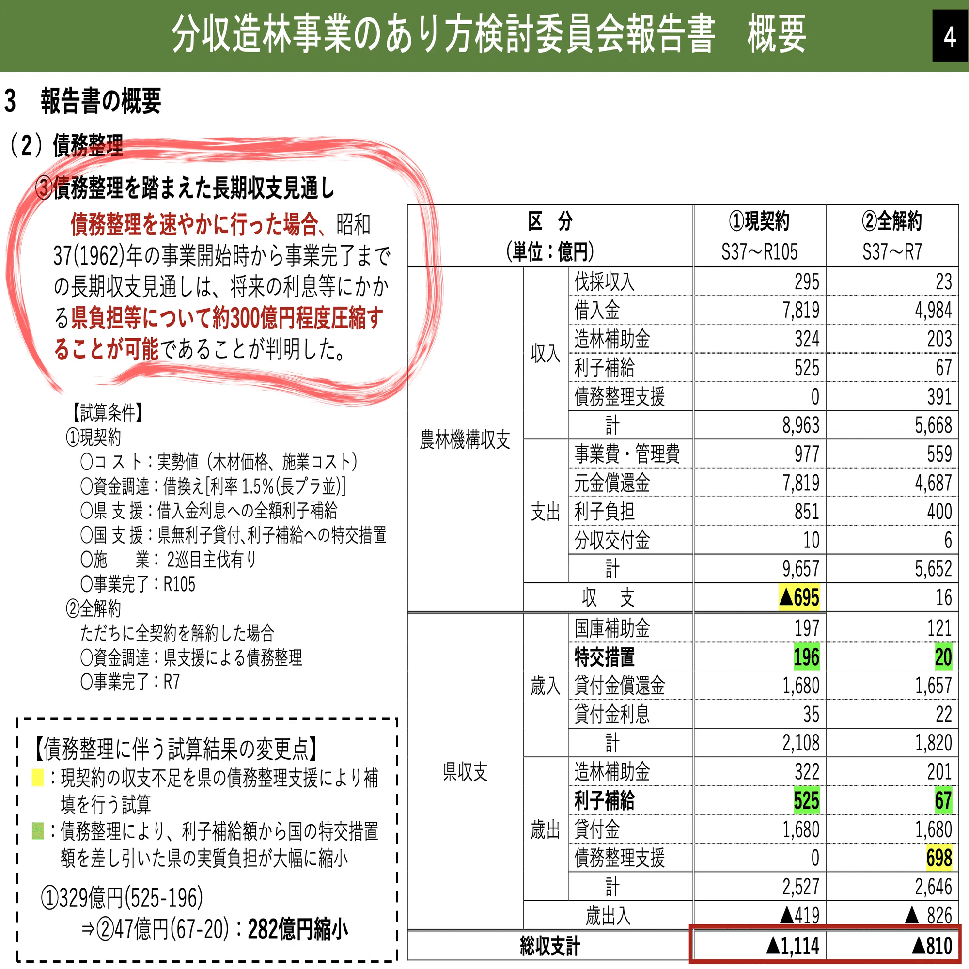Click the bold 282億円縮小 text
The width and height of the screenshot is (969, 969).
pyautogui.click(x=297, y=929)
